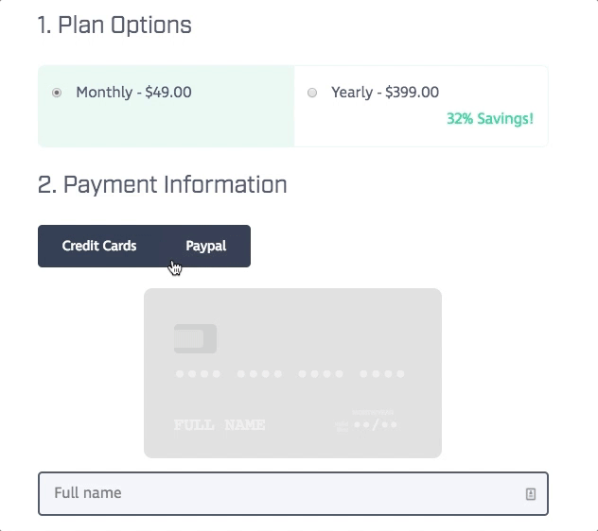Switch to the Credit Cards tab
Viewport: 598px width, 531px height.
[99, 246]
